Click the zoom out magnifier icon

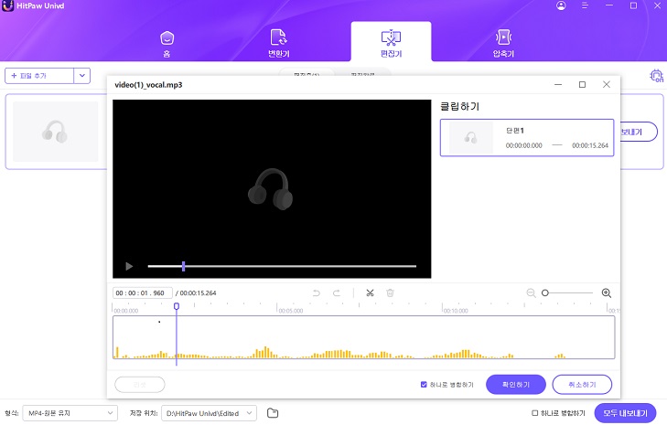(x=531, y=293)
